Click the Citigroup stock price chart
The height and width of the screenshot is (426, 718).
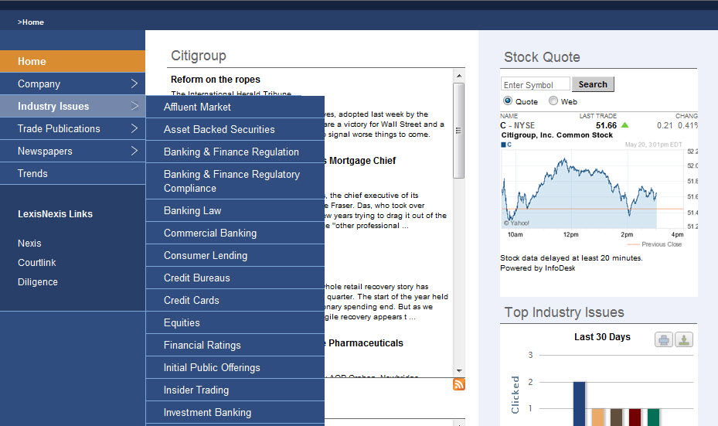pos(593,188)
